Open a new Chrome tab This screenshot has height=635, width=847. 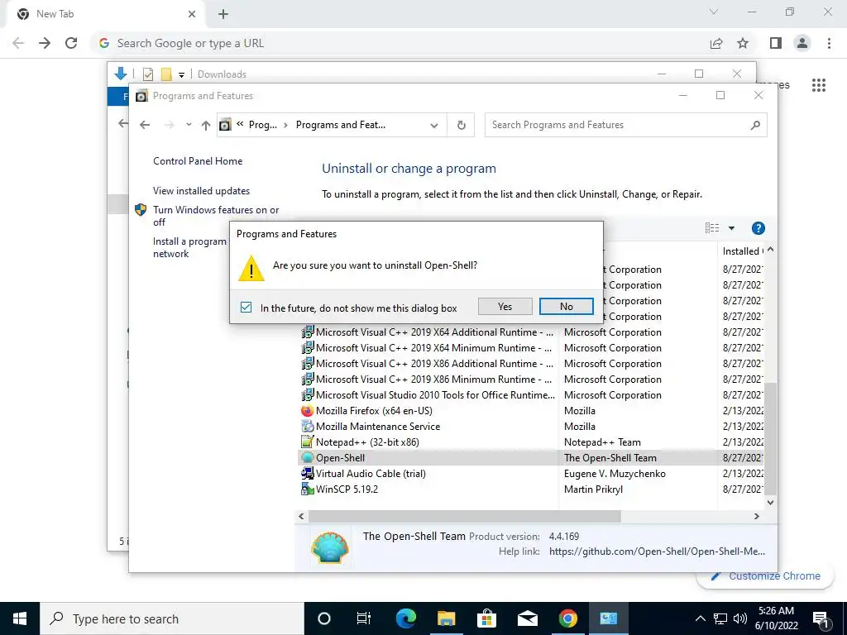(223, 15)
